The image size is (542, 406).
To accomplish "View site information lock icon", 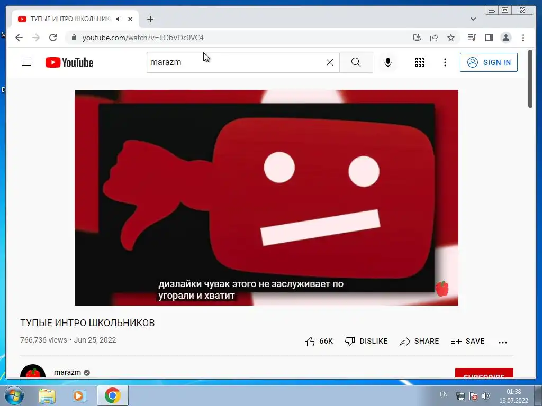I will click(74, 38).
